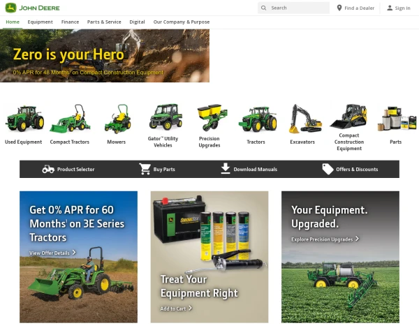Open the Finance menu
Viewport: 419px width, 335px height.
[x=70, y=22]
